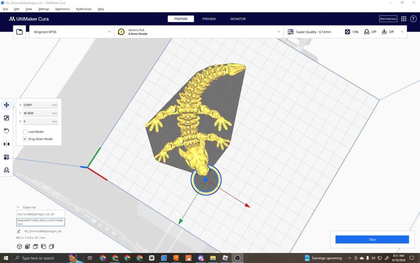Open File Explorer from taskbar
Screen dimensions: 420x263
[213, 258]
